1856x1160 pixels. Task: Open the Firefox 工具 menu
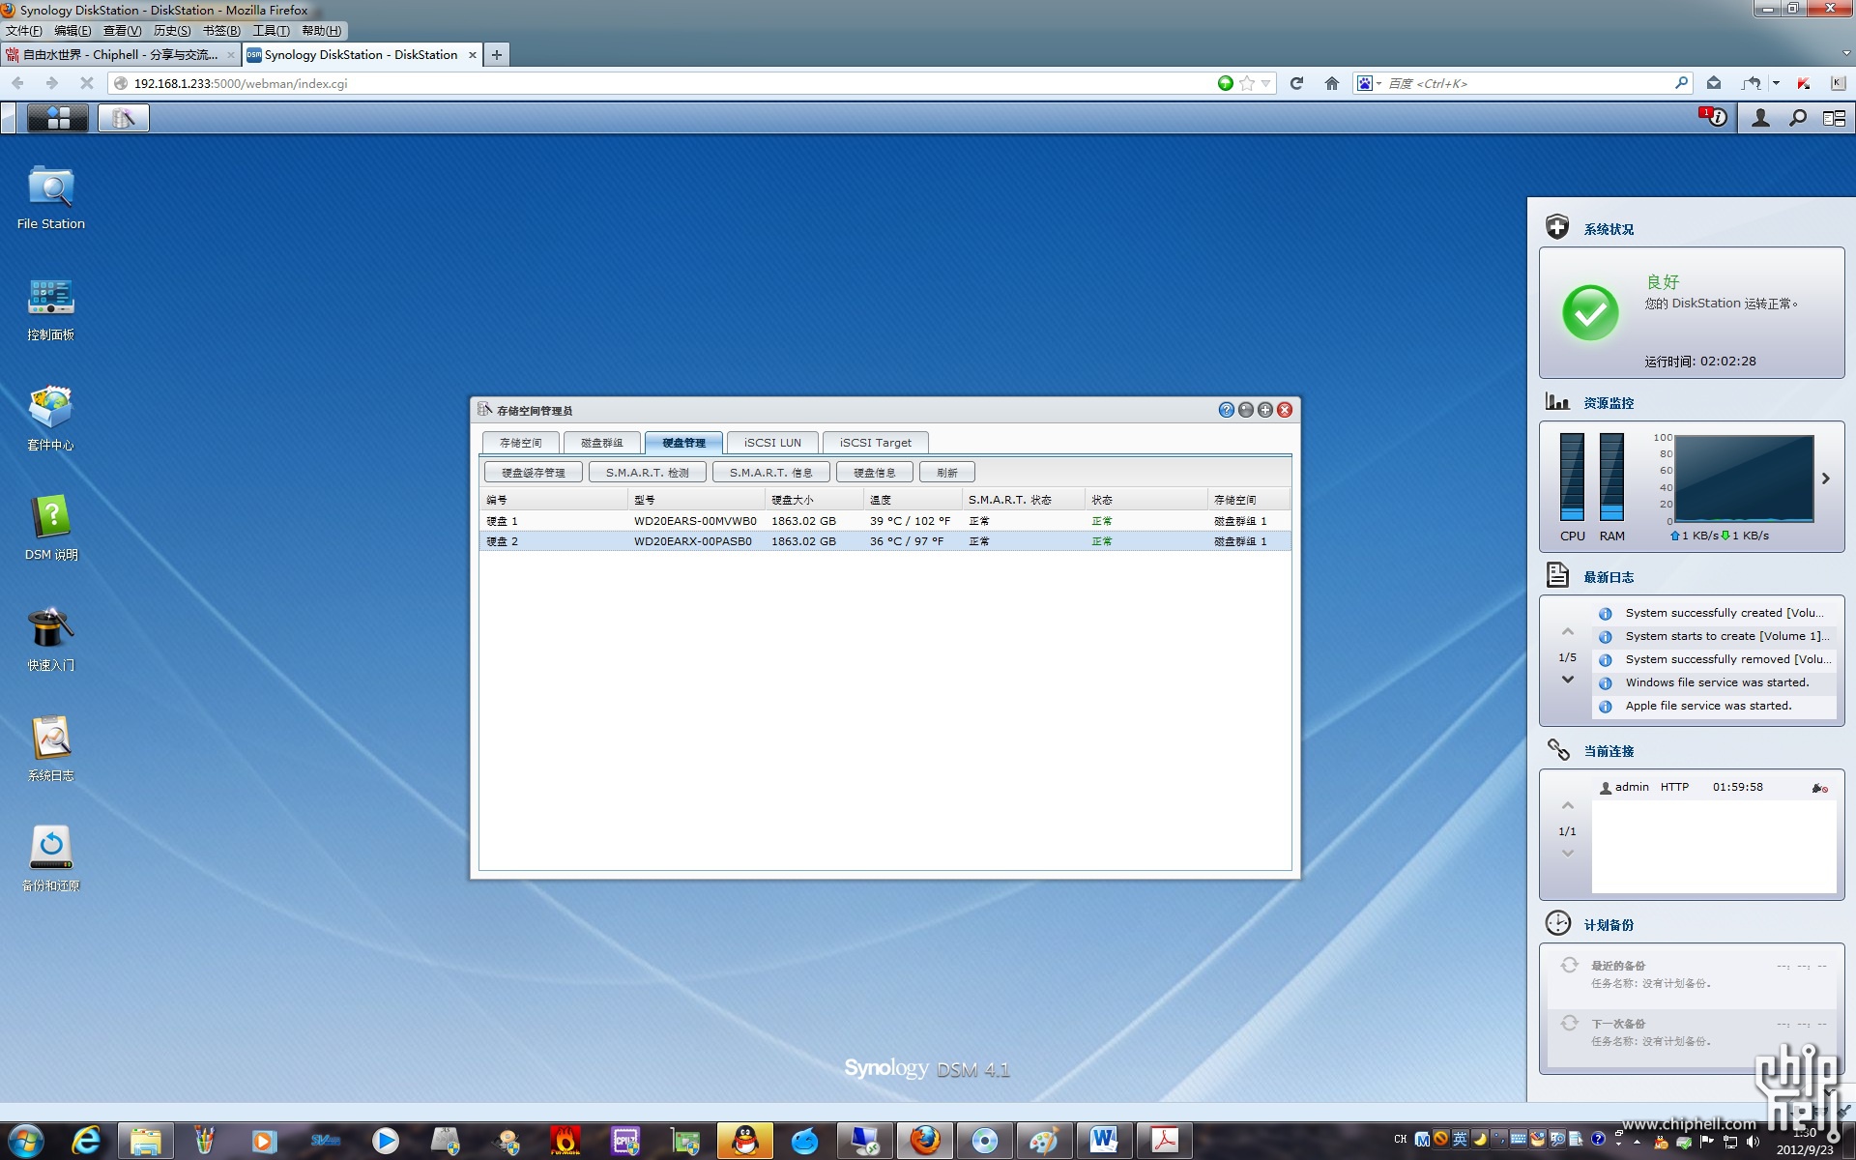pyautogui.click(x=271, y=31)
